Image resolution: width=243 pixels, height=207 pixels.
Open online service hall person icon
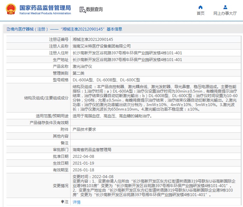point(225,7)
